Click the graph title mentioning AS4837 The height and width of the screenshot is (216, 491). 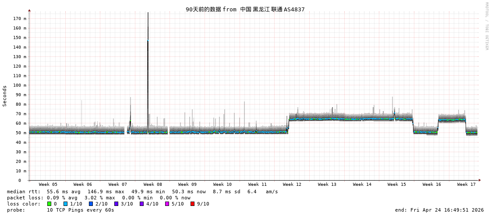pos(245,9)
